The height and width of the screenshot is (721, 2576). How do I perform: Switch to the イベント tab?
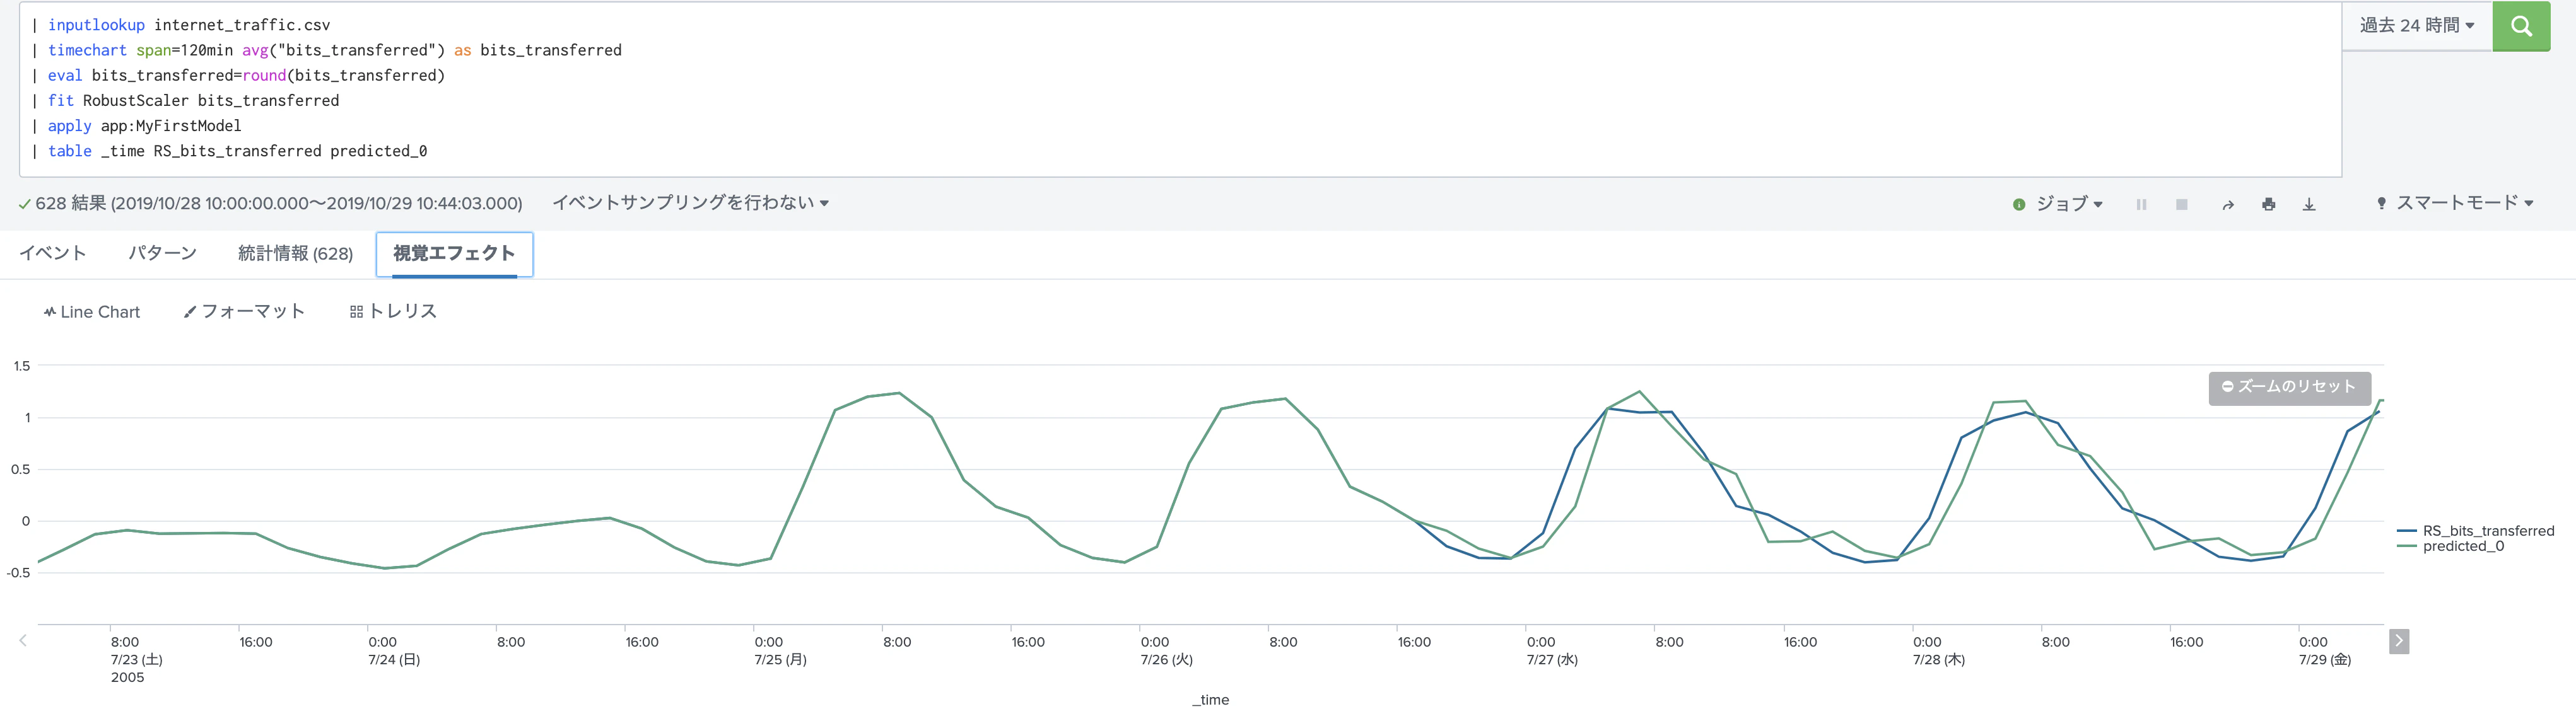(53, 253)
